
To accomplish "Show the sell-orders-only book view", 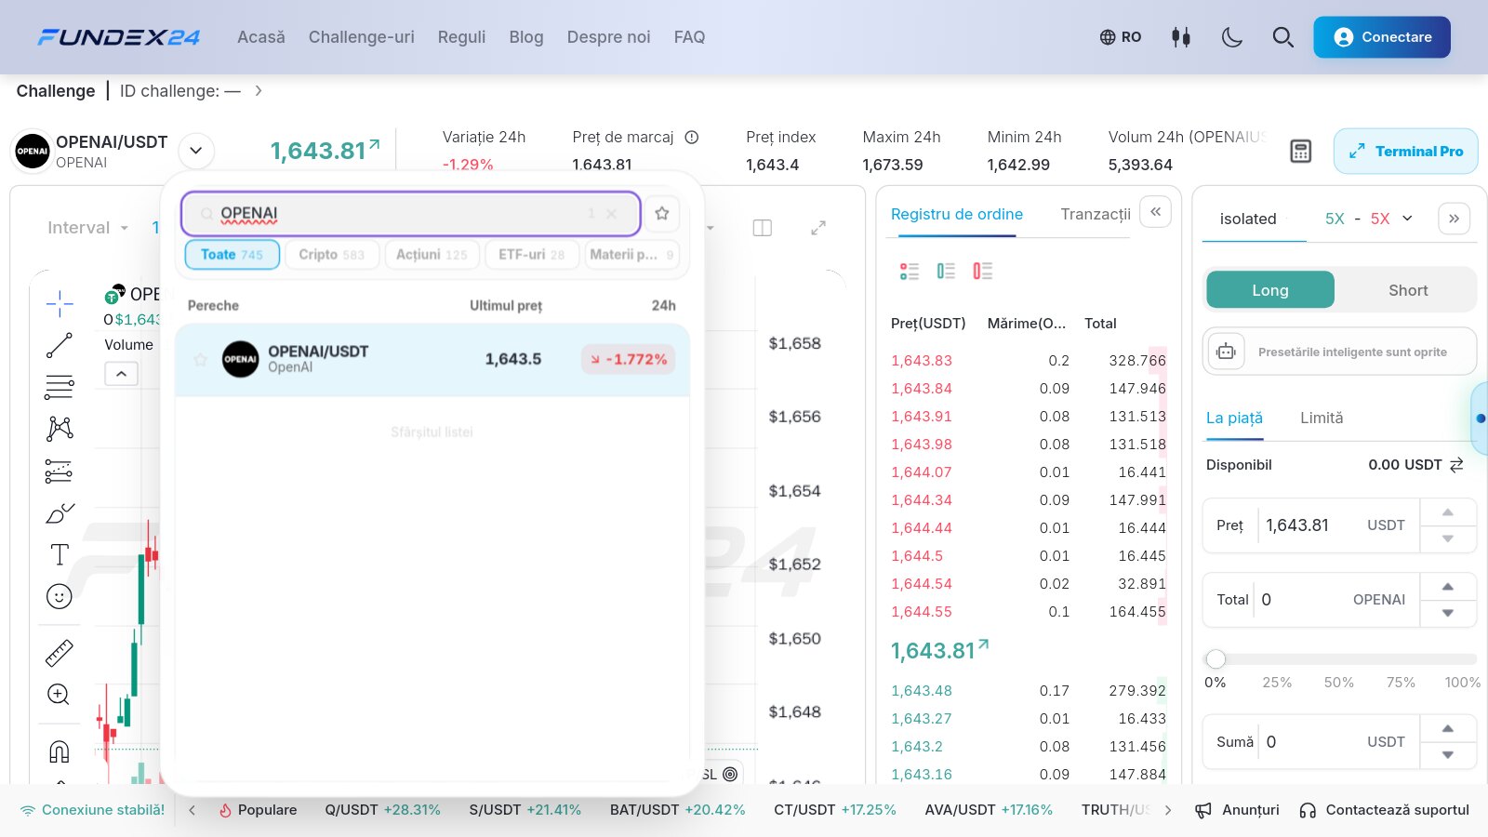I will pos(983,271).
